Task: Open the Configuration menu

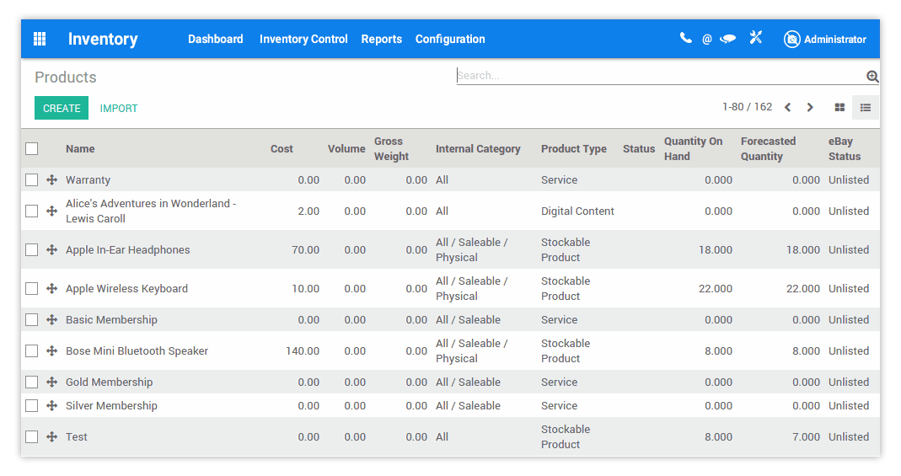Action: coord(450,39)
